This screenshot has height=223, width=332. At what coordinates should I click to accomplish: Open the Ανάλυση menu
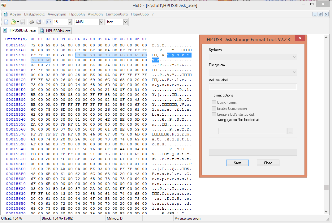pos(95,14)
